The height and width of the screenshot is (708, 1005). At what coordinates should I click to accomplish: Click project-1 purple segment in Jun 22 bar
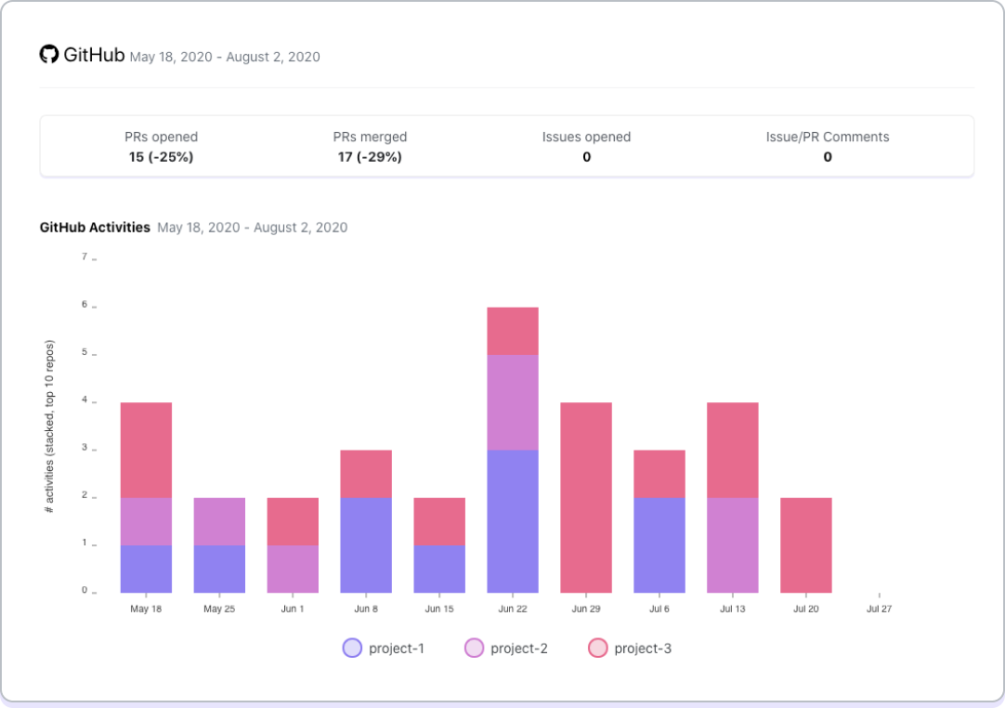coord(513,521)
